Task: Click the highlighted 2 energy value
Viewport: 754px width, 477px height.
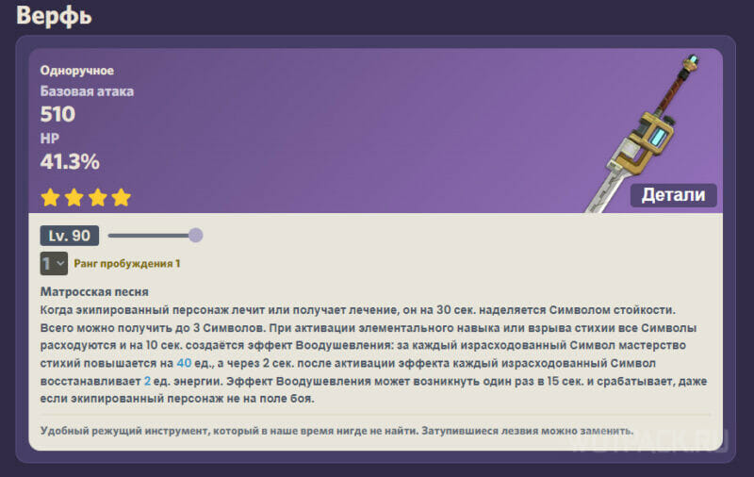Action: coord(147,381)
